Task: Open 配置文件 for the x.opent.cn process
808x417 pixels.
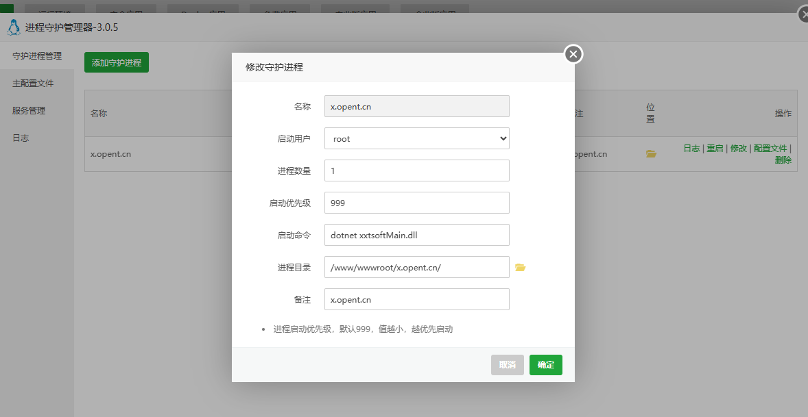Action: (770, 147)
